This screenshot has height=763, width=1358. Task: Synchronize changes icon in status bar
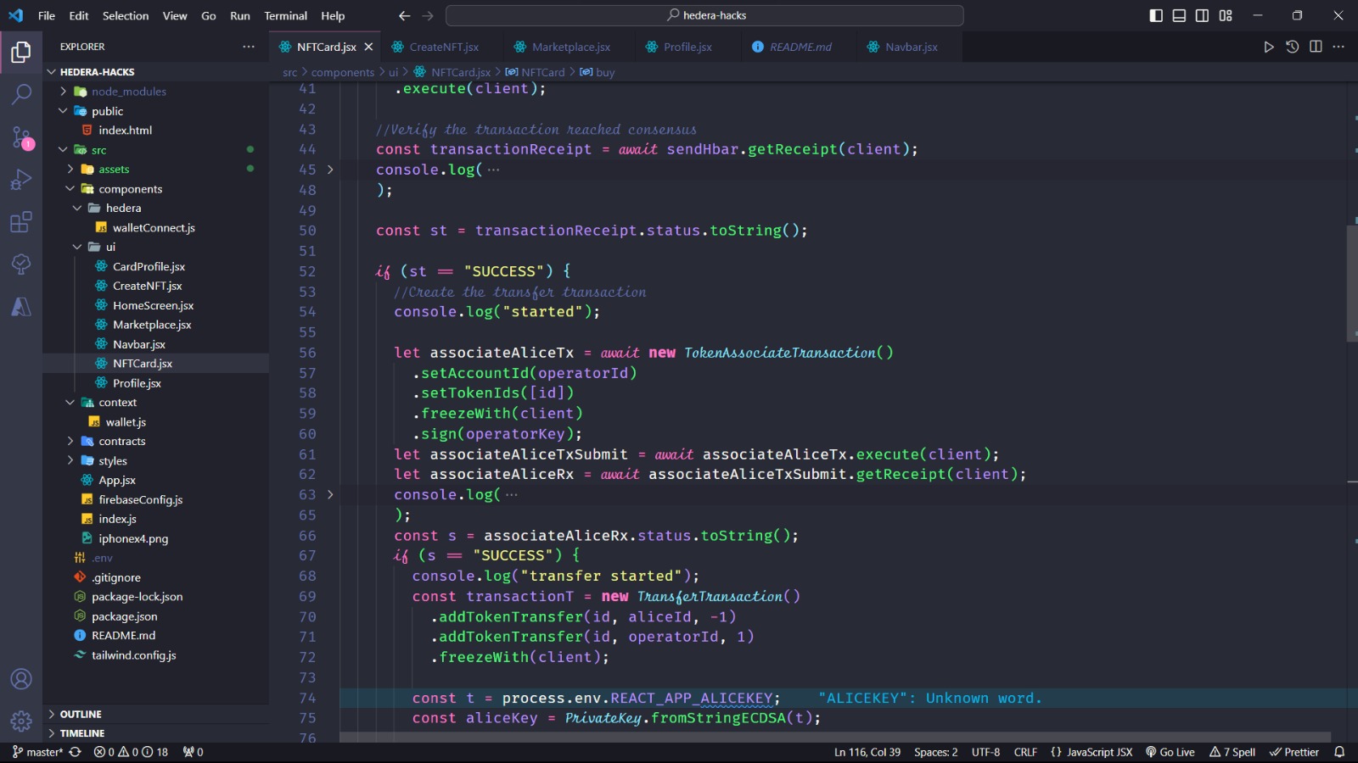[x=76, y=752]
